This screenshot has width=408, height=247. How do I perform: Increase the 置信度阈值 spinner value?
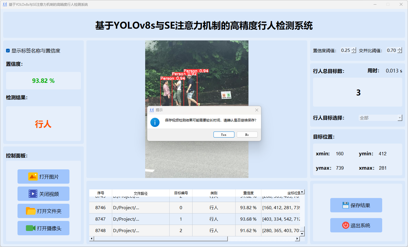[354, 49]
